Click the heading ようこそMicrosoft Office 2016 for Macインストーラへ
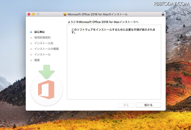 [x=103, y=22]
